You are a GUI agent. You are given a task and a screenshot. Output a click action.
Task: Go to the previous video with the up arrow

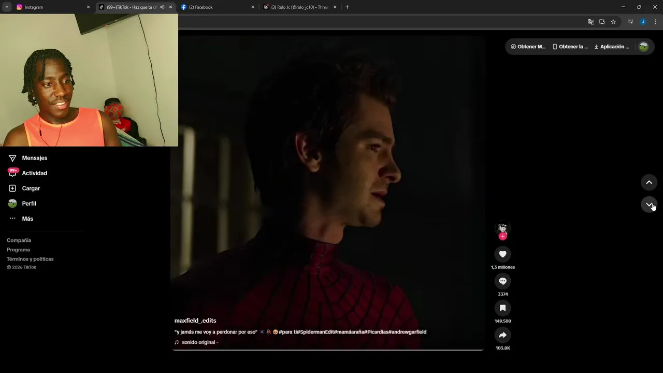(x=649, y=182)
